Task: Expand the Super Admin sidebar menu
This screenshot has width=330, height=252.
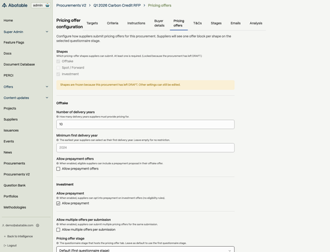Action: [x=26, y=32]
